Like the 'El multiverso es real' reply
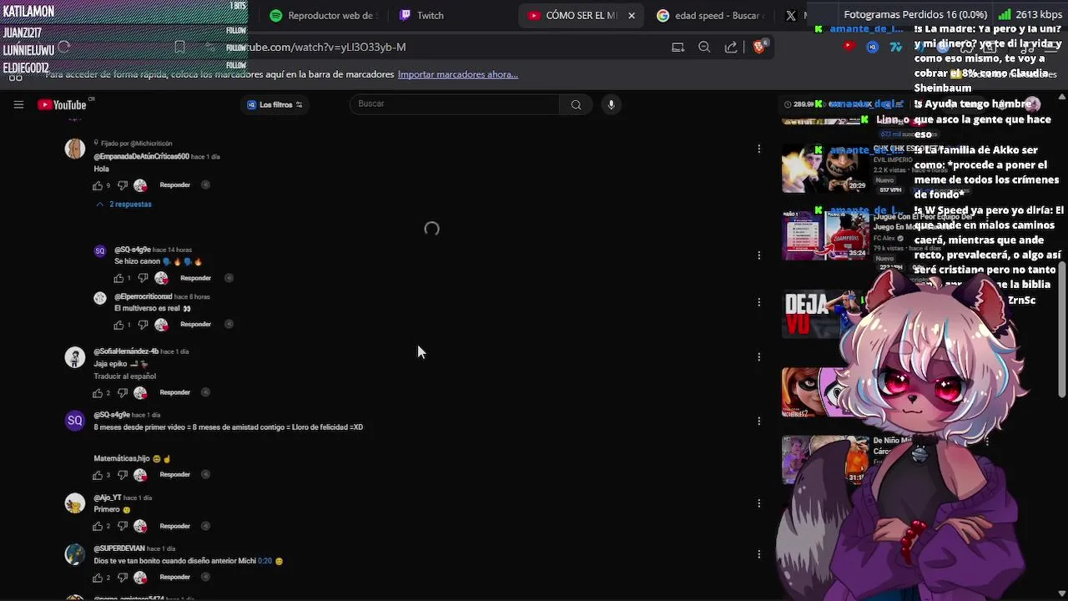Screen dimensions: 1068x601 click(x=118, y=325)
